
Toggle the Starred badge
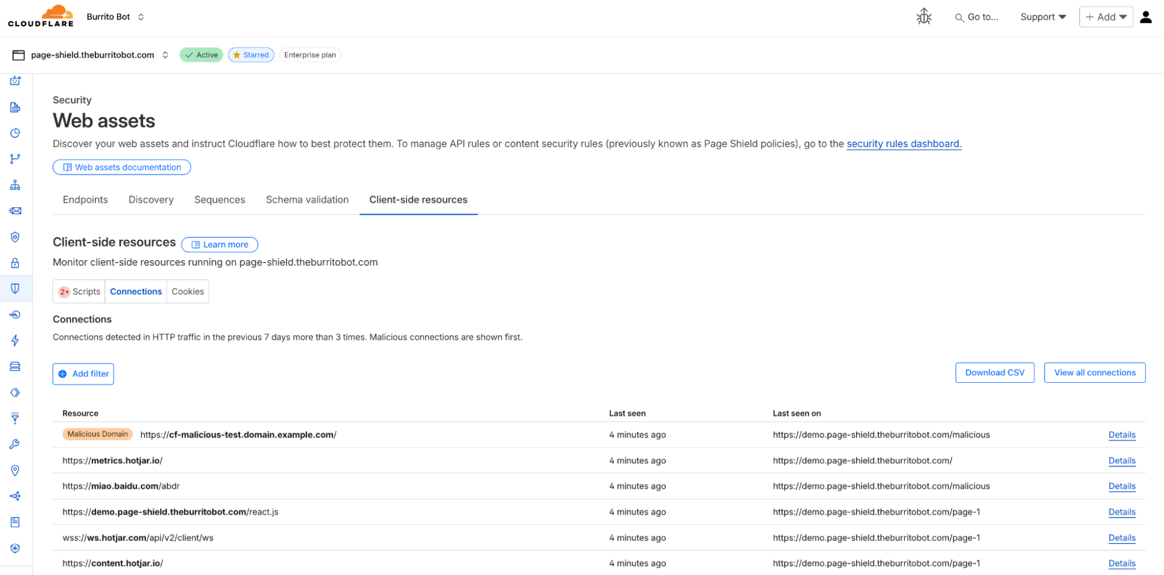point(251,55)
